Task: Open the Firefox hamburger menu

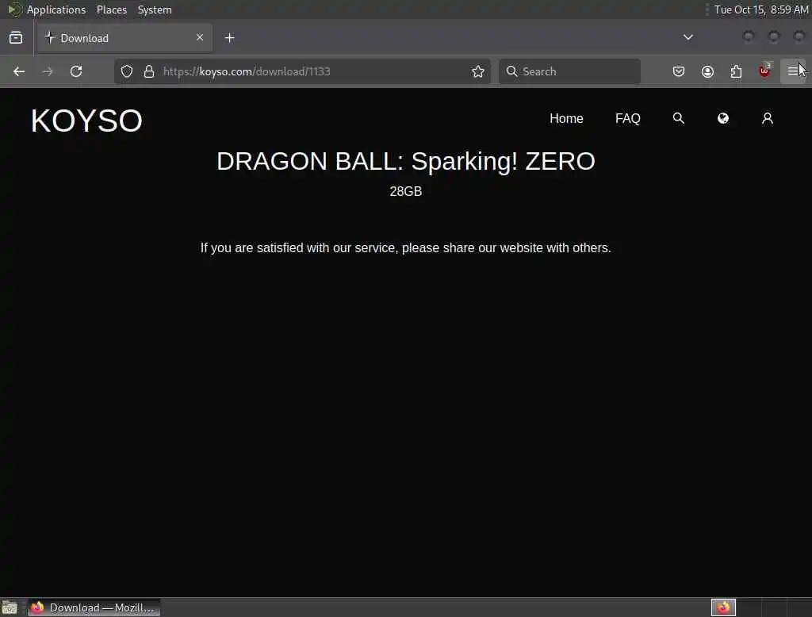Action: pos(793,71)
